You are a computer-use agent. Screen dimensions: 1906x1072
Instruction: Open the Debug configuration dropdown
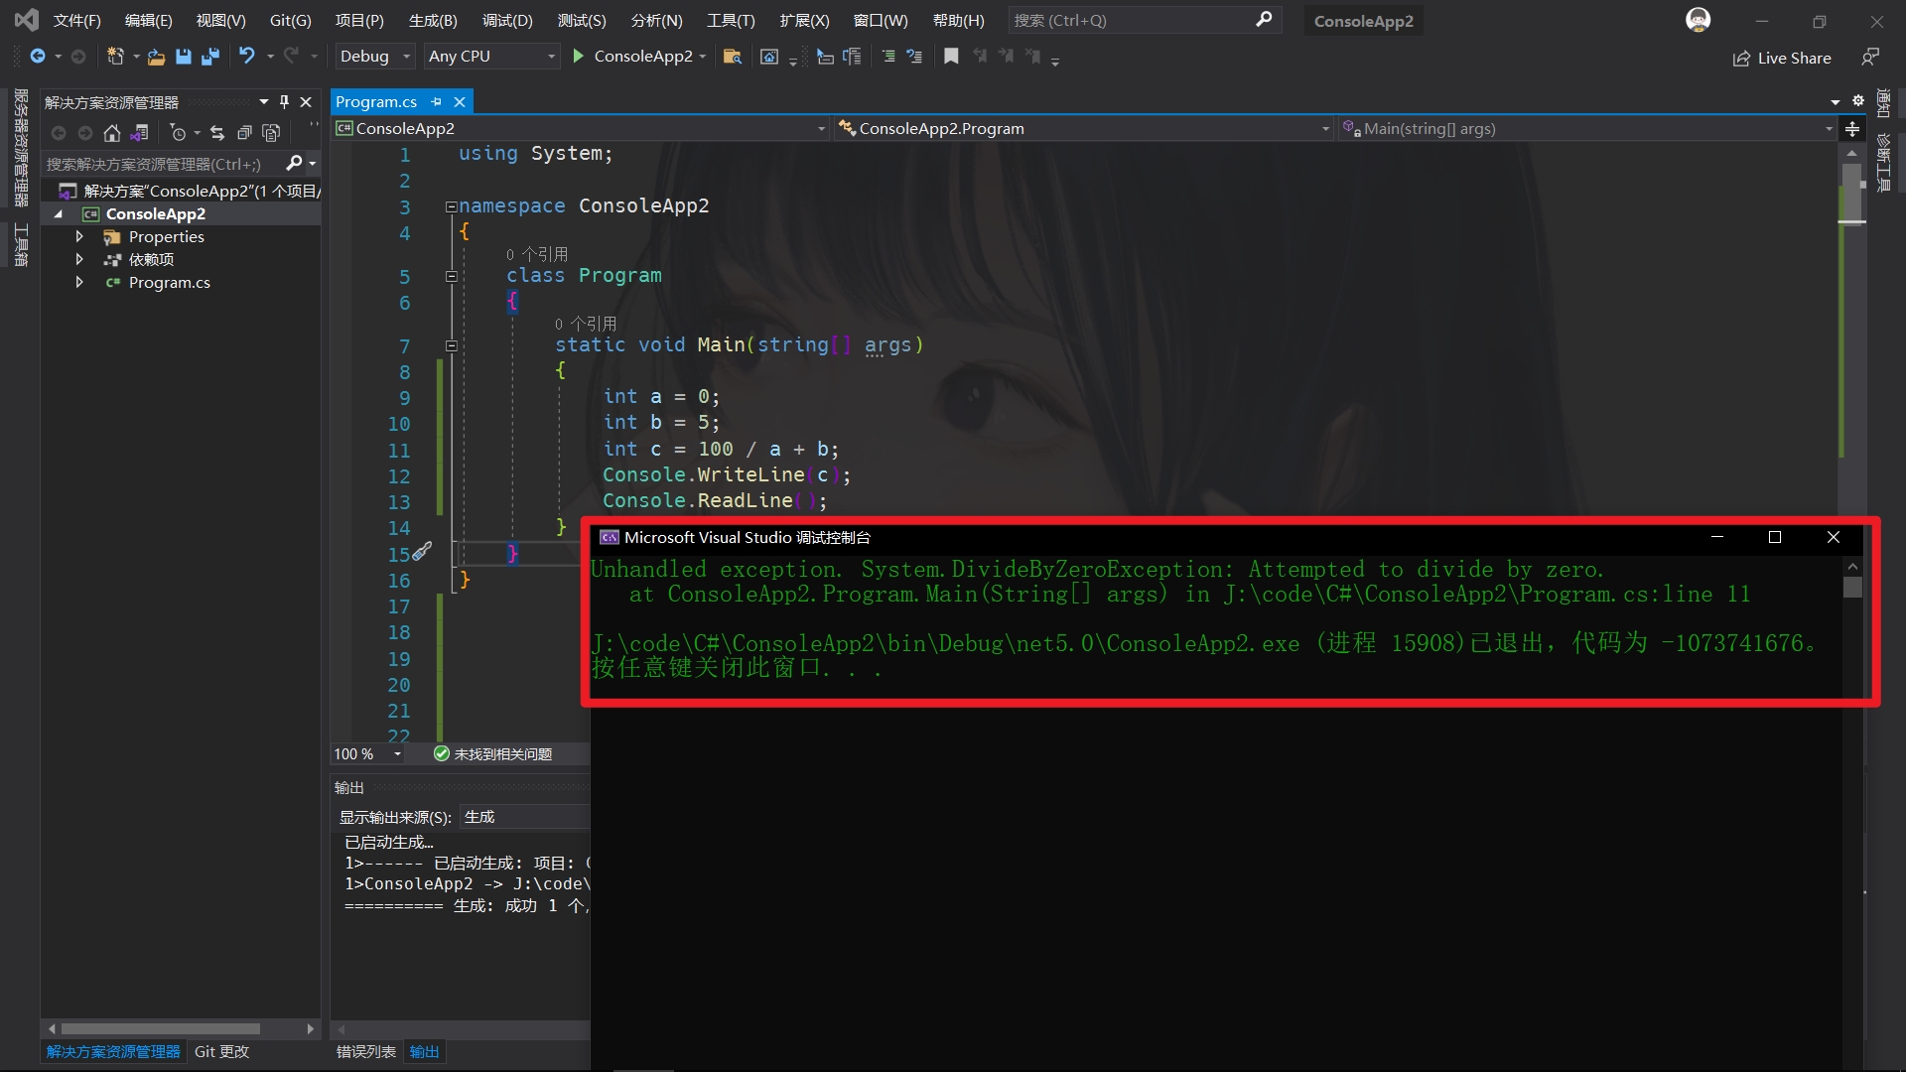click(x=374, y=57)
